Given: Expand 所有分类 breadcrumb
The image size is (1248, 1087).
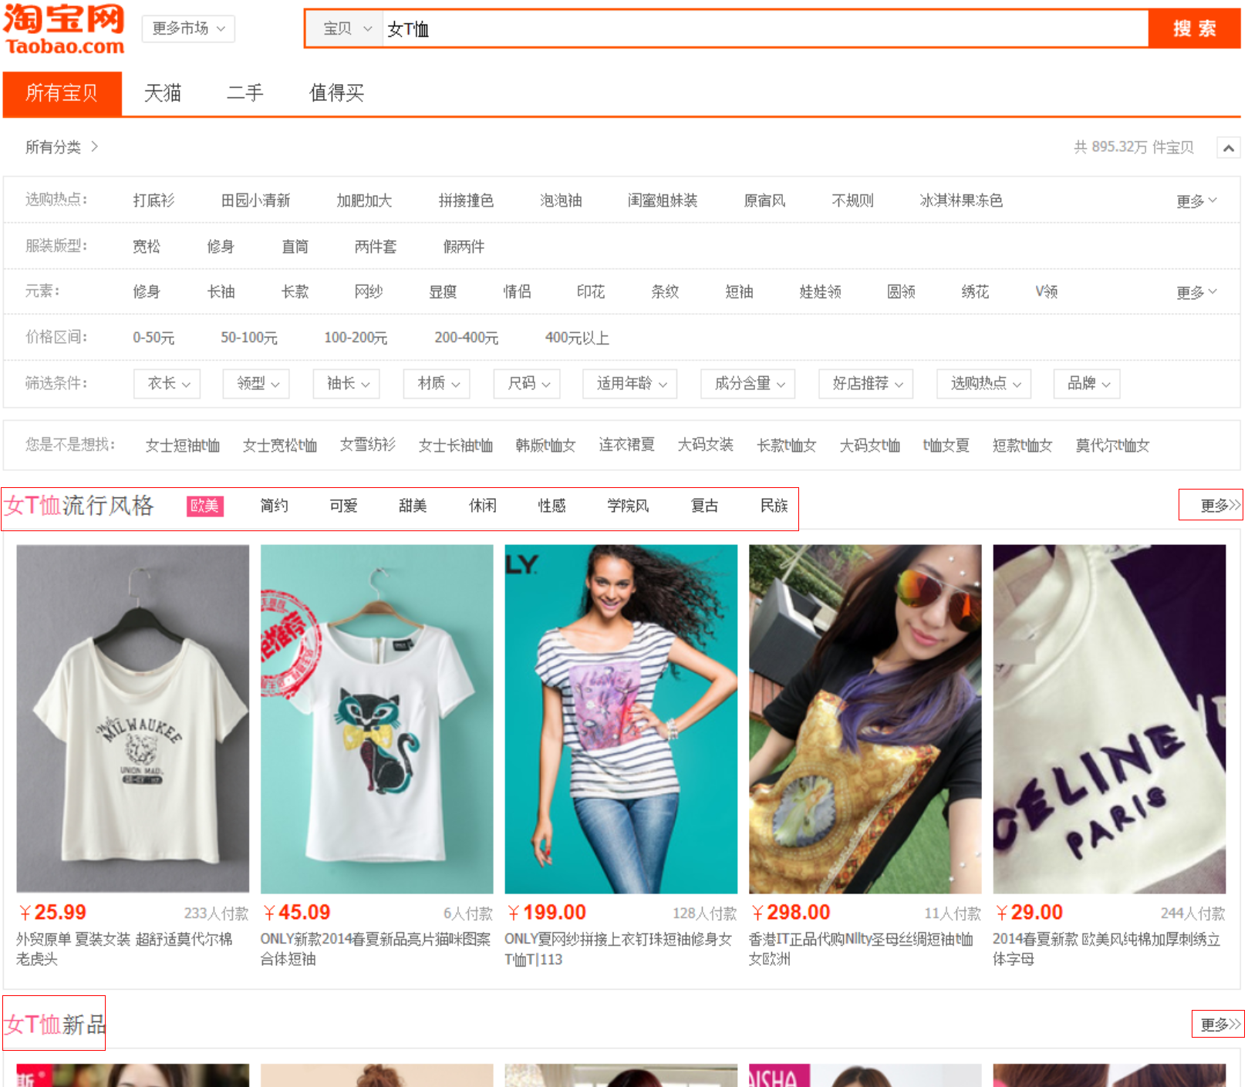Looking at the screenshot, I should coord(62,146).
